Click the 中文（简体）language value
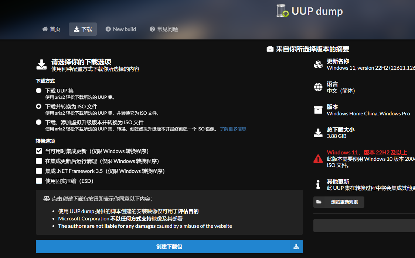The height and width of the screenshot is (258, 415). pos(341,91)
